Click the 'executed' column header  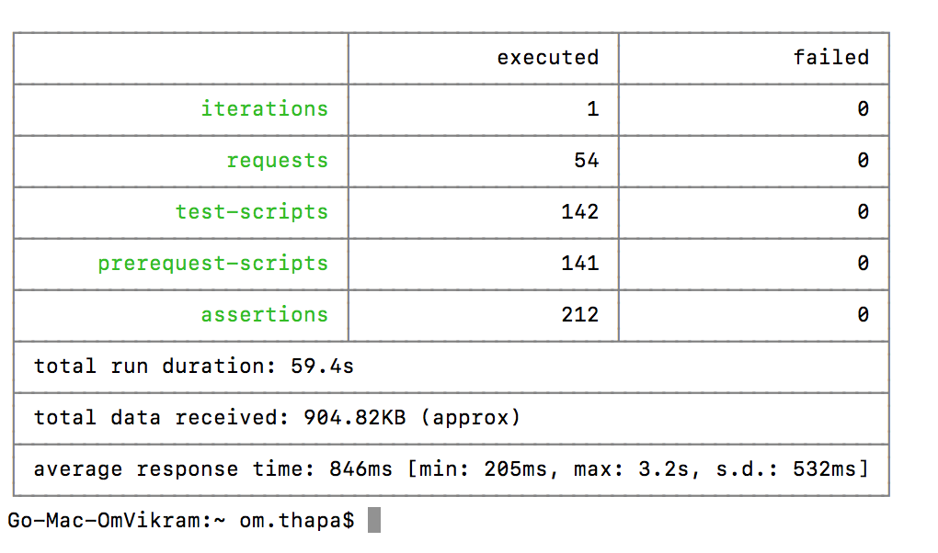[547, 57]
